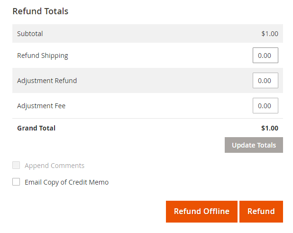This screenshot has height=233, width=293.
Task: Click the Adjustment Refund label text
Action: coord(47,81)
